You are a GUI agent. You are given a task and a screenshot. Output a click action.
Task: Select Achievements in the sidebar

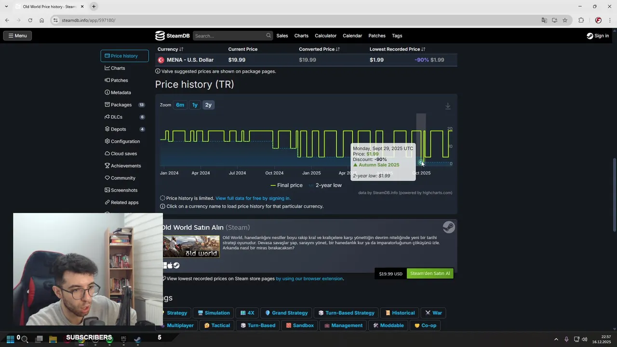tap(124, 166)
